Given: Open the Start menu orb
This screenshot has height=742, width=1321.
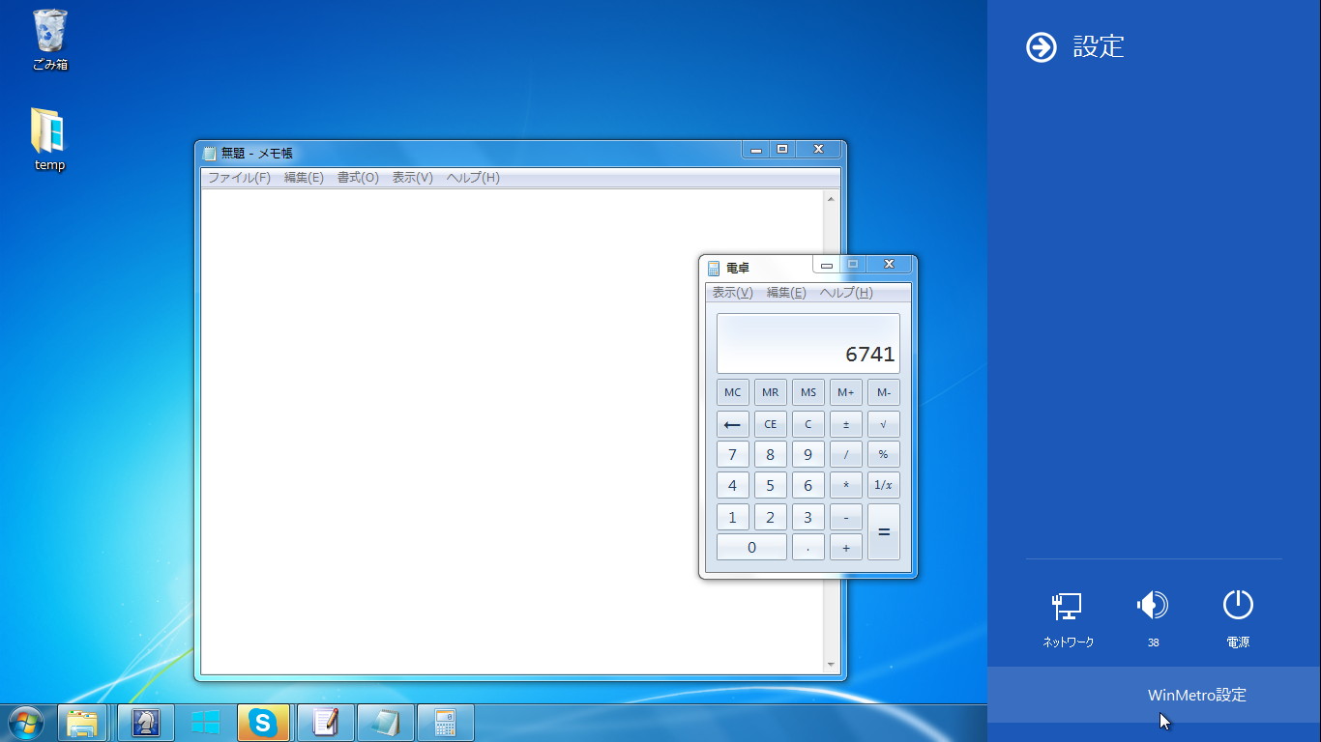Looking at the screenshot, I should click(x=25, y=722).
